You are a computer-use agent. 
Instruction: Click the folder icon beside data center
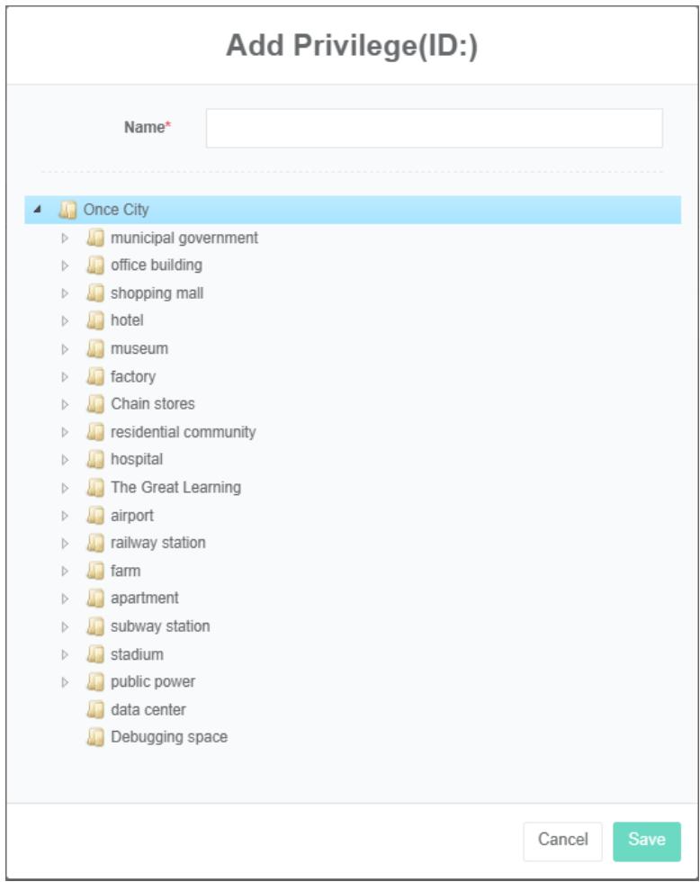point(94,710)
